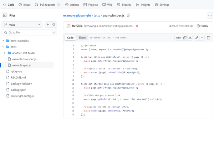
Task: Edit this file pencil icon
Action: (x=197, y=38)
